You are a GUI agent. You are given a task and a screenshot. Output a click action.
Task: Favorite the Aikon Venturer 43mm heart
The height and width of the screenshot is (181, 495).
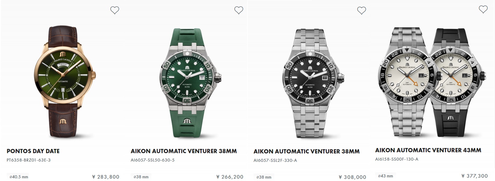pyautogui.click(x=483, y=10)
